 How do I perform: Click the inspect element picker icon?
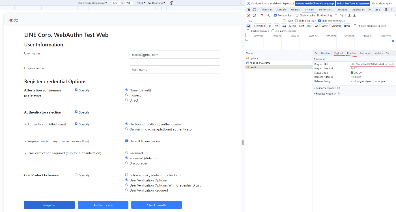point(248,10)
